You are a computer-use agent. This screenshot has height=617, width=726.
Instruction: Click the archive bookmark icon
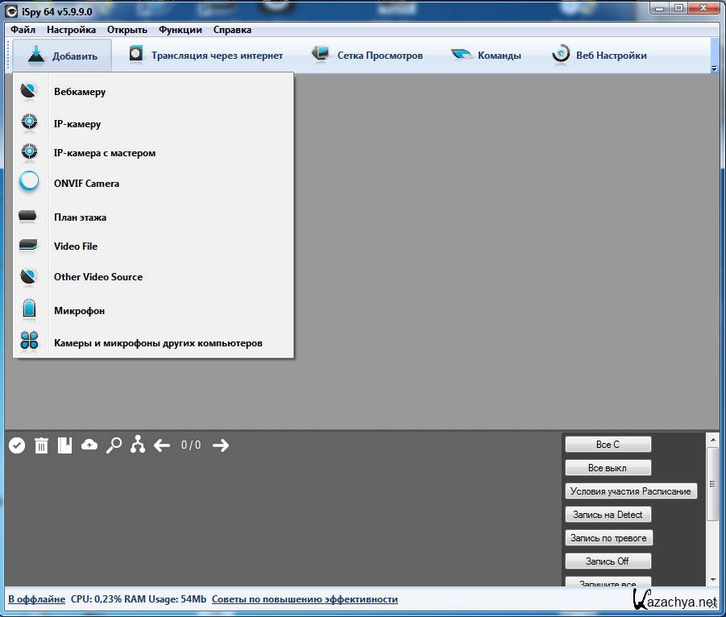(x=65, y=445)
